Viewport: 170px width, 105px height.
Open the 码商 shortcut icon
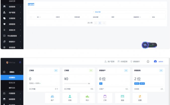(x=70, y=97)
